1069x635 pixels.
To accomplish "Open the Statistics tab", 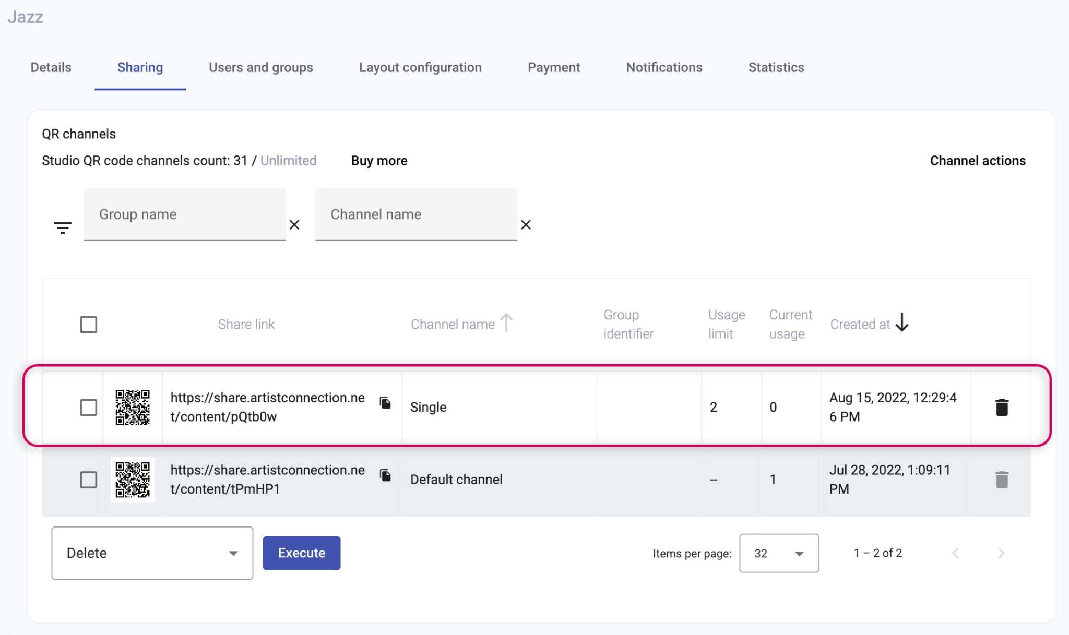I will (x=776, y=67).
